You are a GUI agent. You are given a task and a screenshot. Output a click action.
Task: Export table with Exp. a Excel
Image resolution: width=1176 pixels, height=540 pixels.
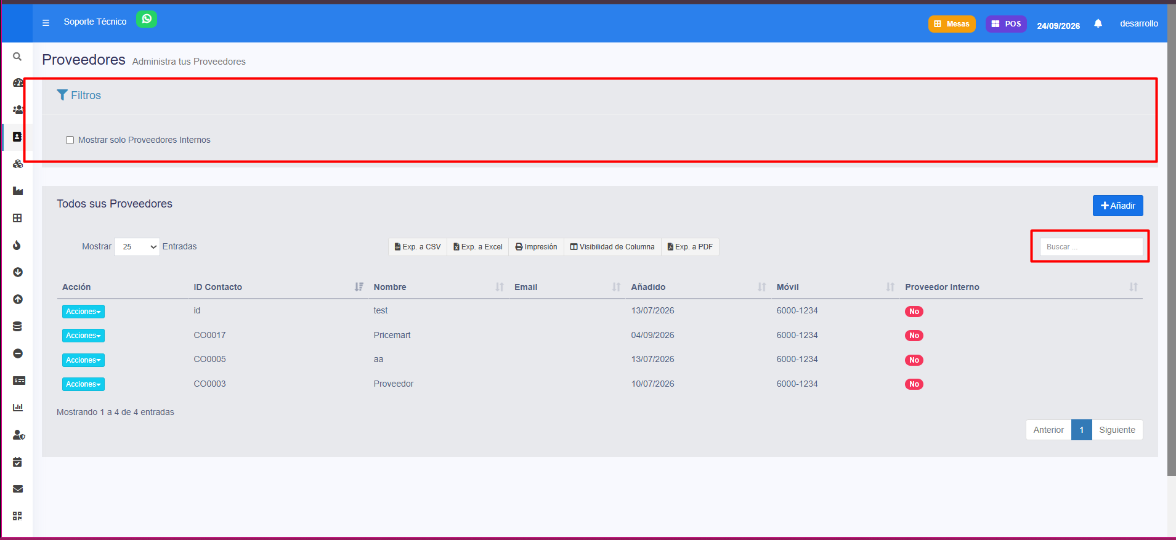click(x=478, y=247)
